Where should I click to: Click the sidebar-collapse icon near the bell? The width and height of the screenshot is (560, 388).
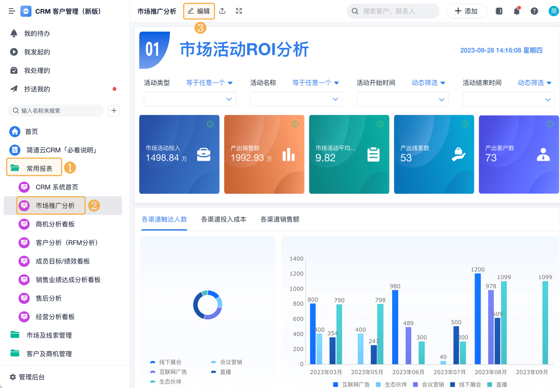499,11
